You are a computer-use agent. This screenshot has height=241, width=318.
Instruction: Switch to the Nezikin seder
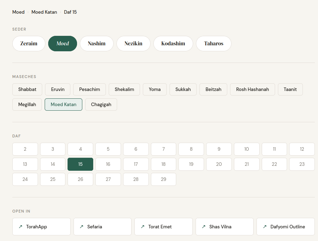(133, 43)
